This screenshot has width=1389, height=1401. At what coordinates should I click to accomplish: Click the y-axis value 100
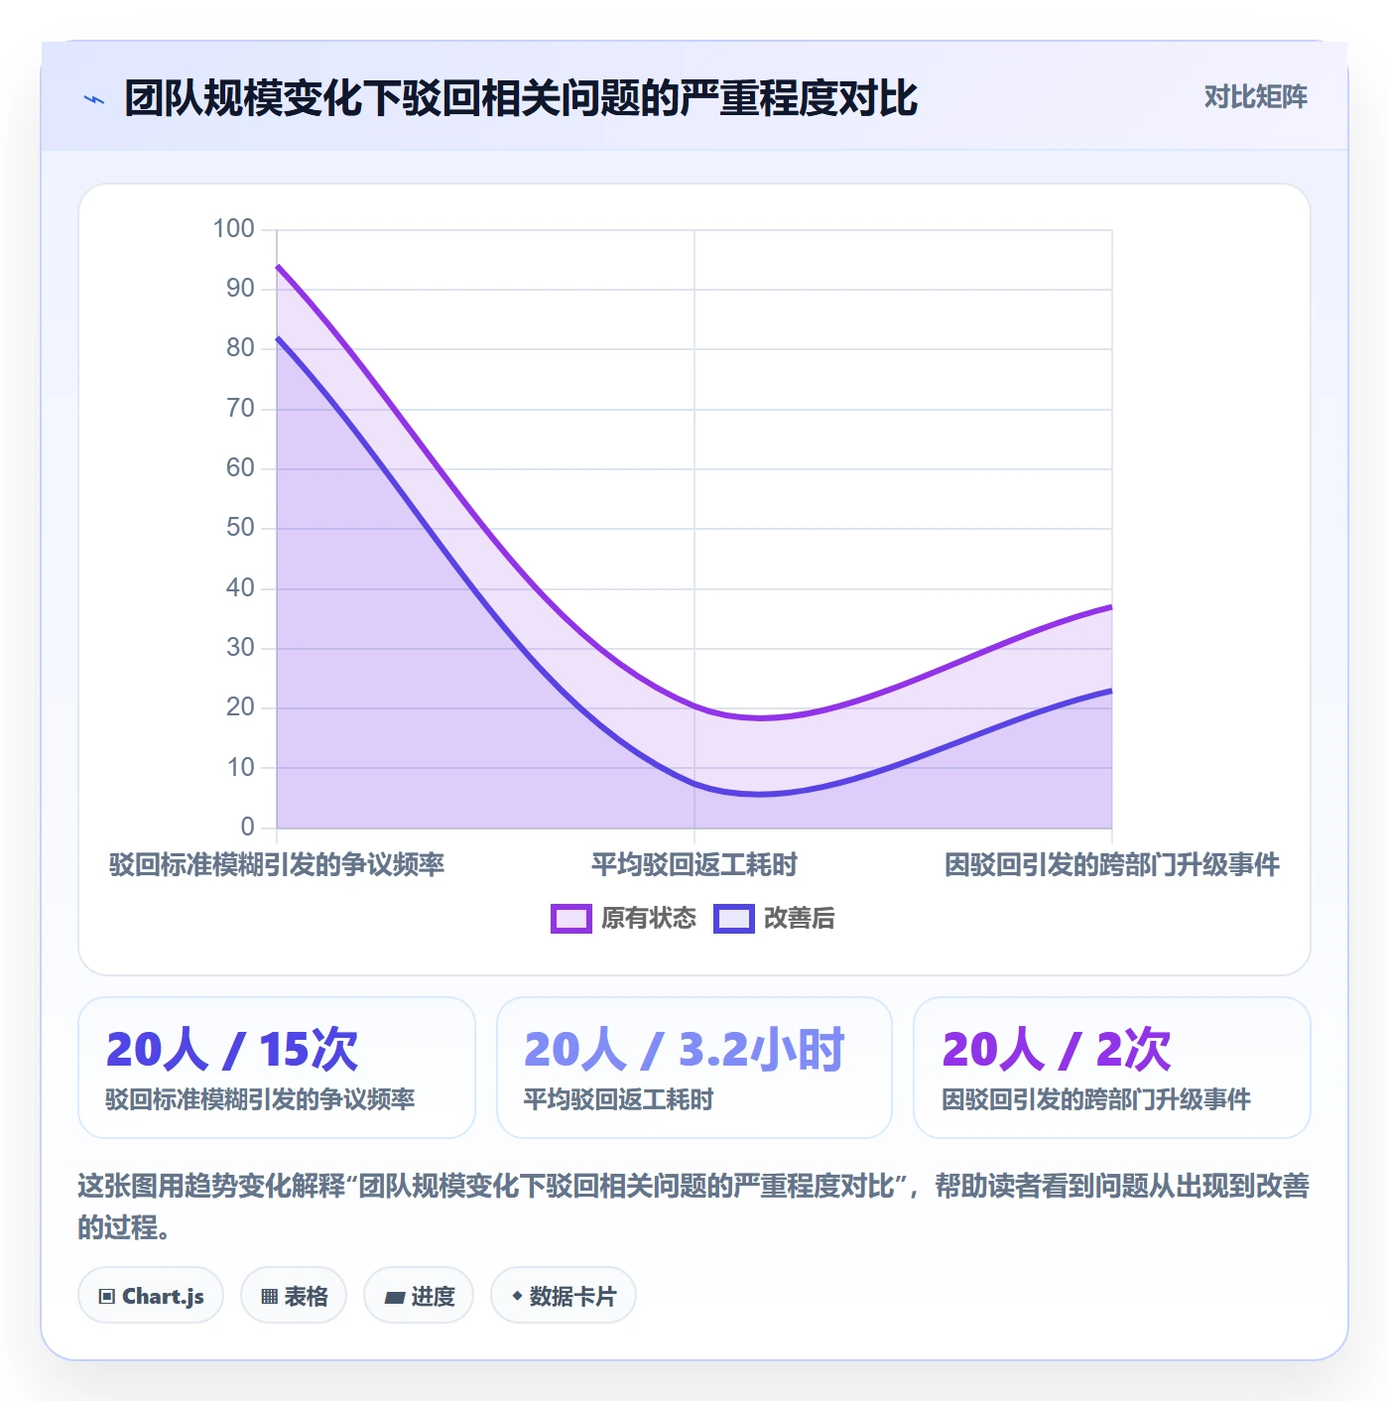point(234,229)
